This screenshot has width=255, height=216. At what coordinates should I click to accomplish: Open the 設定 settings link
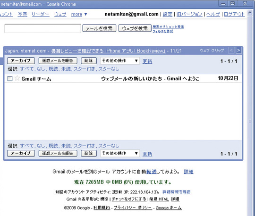coord(167,14)
